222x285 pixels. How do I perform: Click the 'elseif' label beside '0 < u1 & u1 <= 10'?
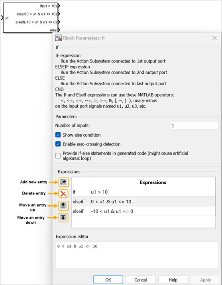click(x=78, y=201)
